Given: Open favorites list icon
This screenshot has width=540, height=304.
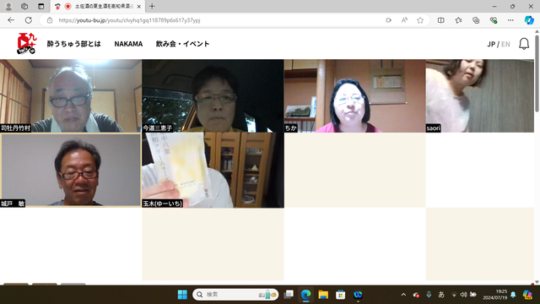Looking at the screenshot, I should [x=458, y=20].
